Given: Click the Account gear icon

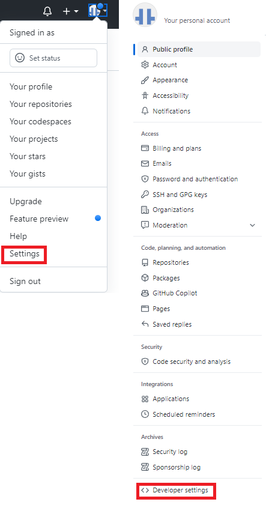Looking at the screenshot, I should (145, 65).
